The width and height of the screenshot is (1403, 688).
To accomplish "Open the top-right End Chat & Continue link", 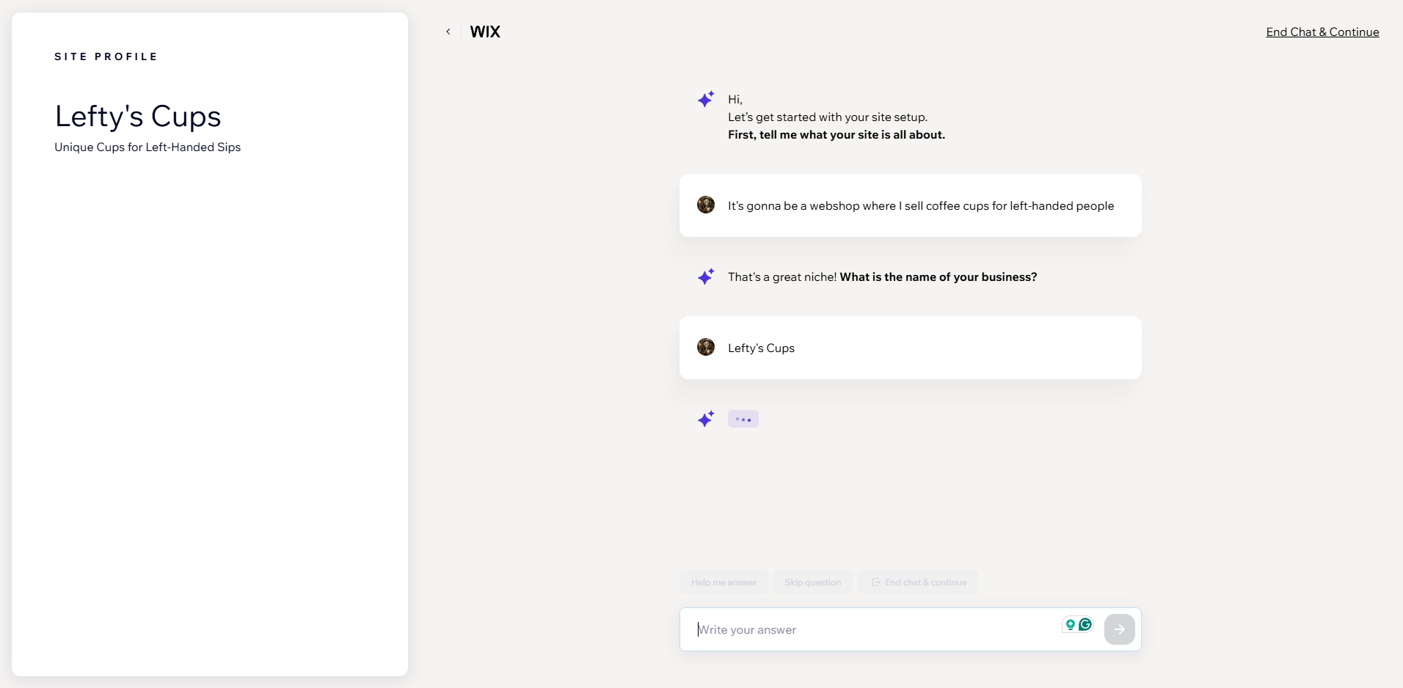I will tap(1322, 32).
